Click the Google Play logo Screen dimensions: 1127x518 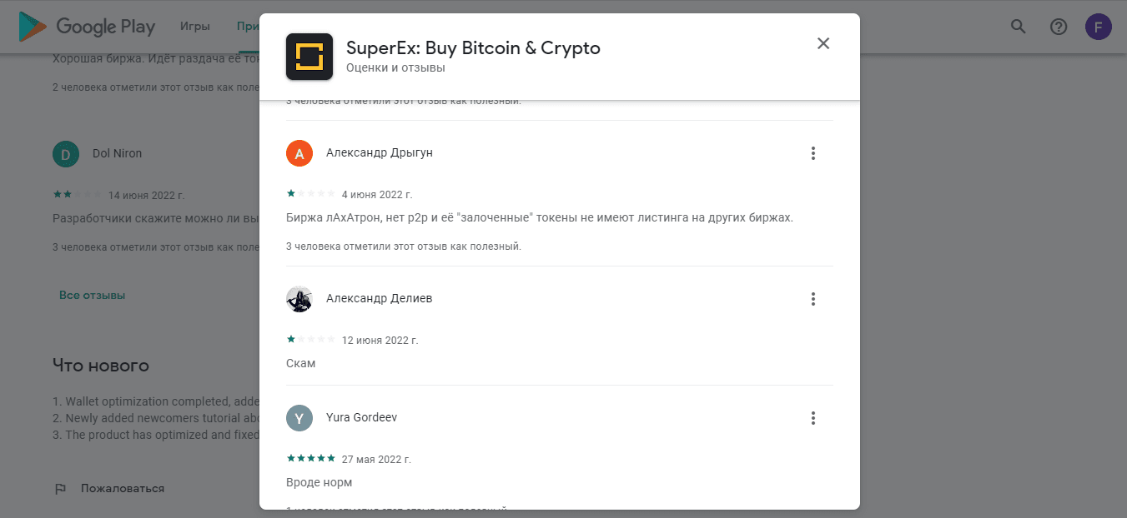click(x=87, y=27)
